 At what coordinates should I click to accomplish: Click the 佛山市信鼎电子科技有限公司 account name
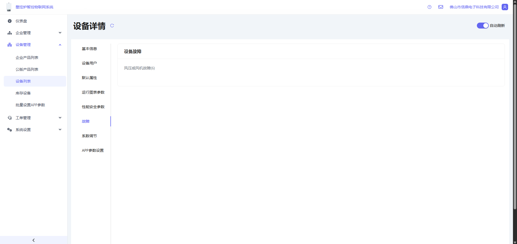[x=474, y=7]
